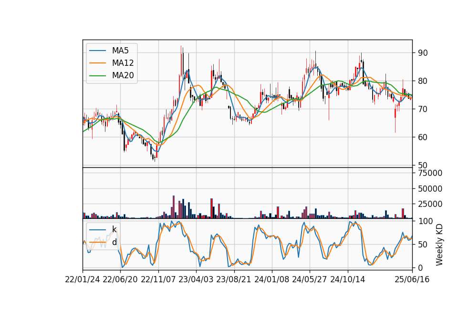Click the MA5 legend label
The image size is (458, 329).
point(120,51)
